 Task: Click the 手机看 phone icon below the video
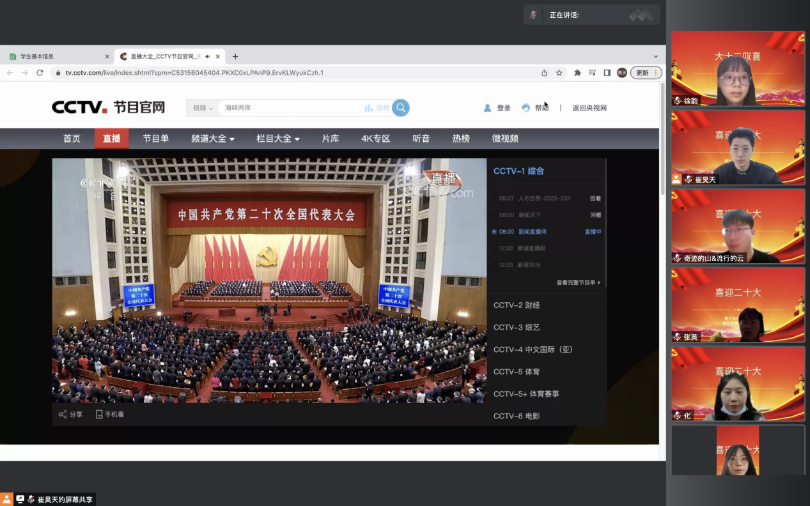pos(99,415)
